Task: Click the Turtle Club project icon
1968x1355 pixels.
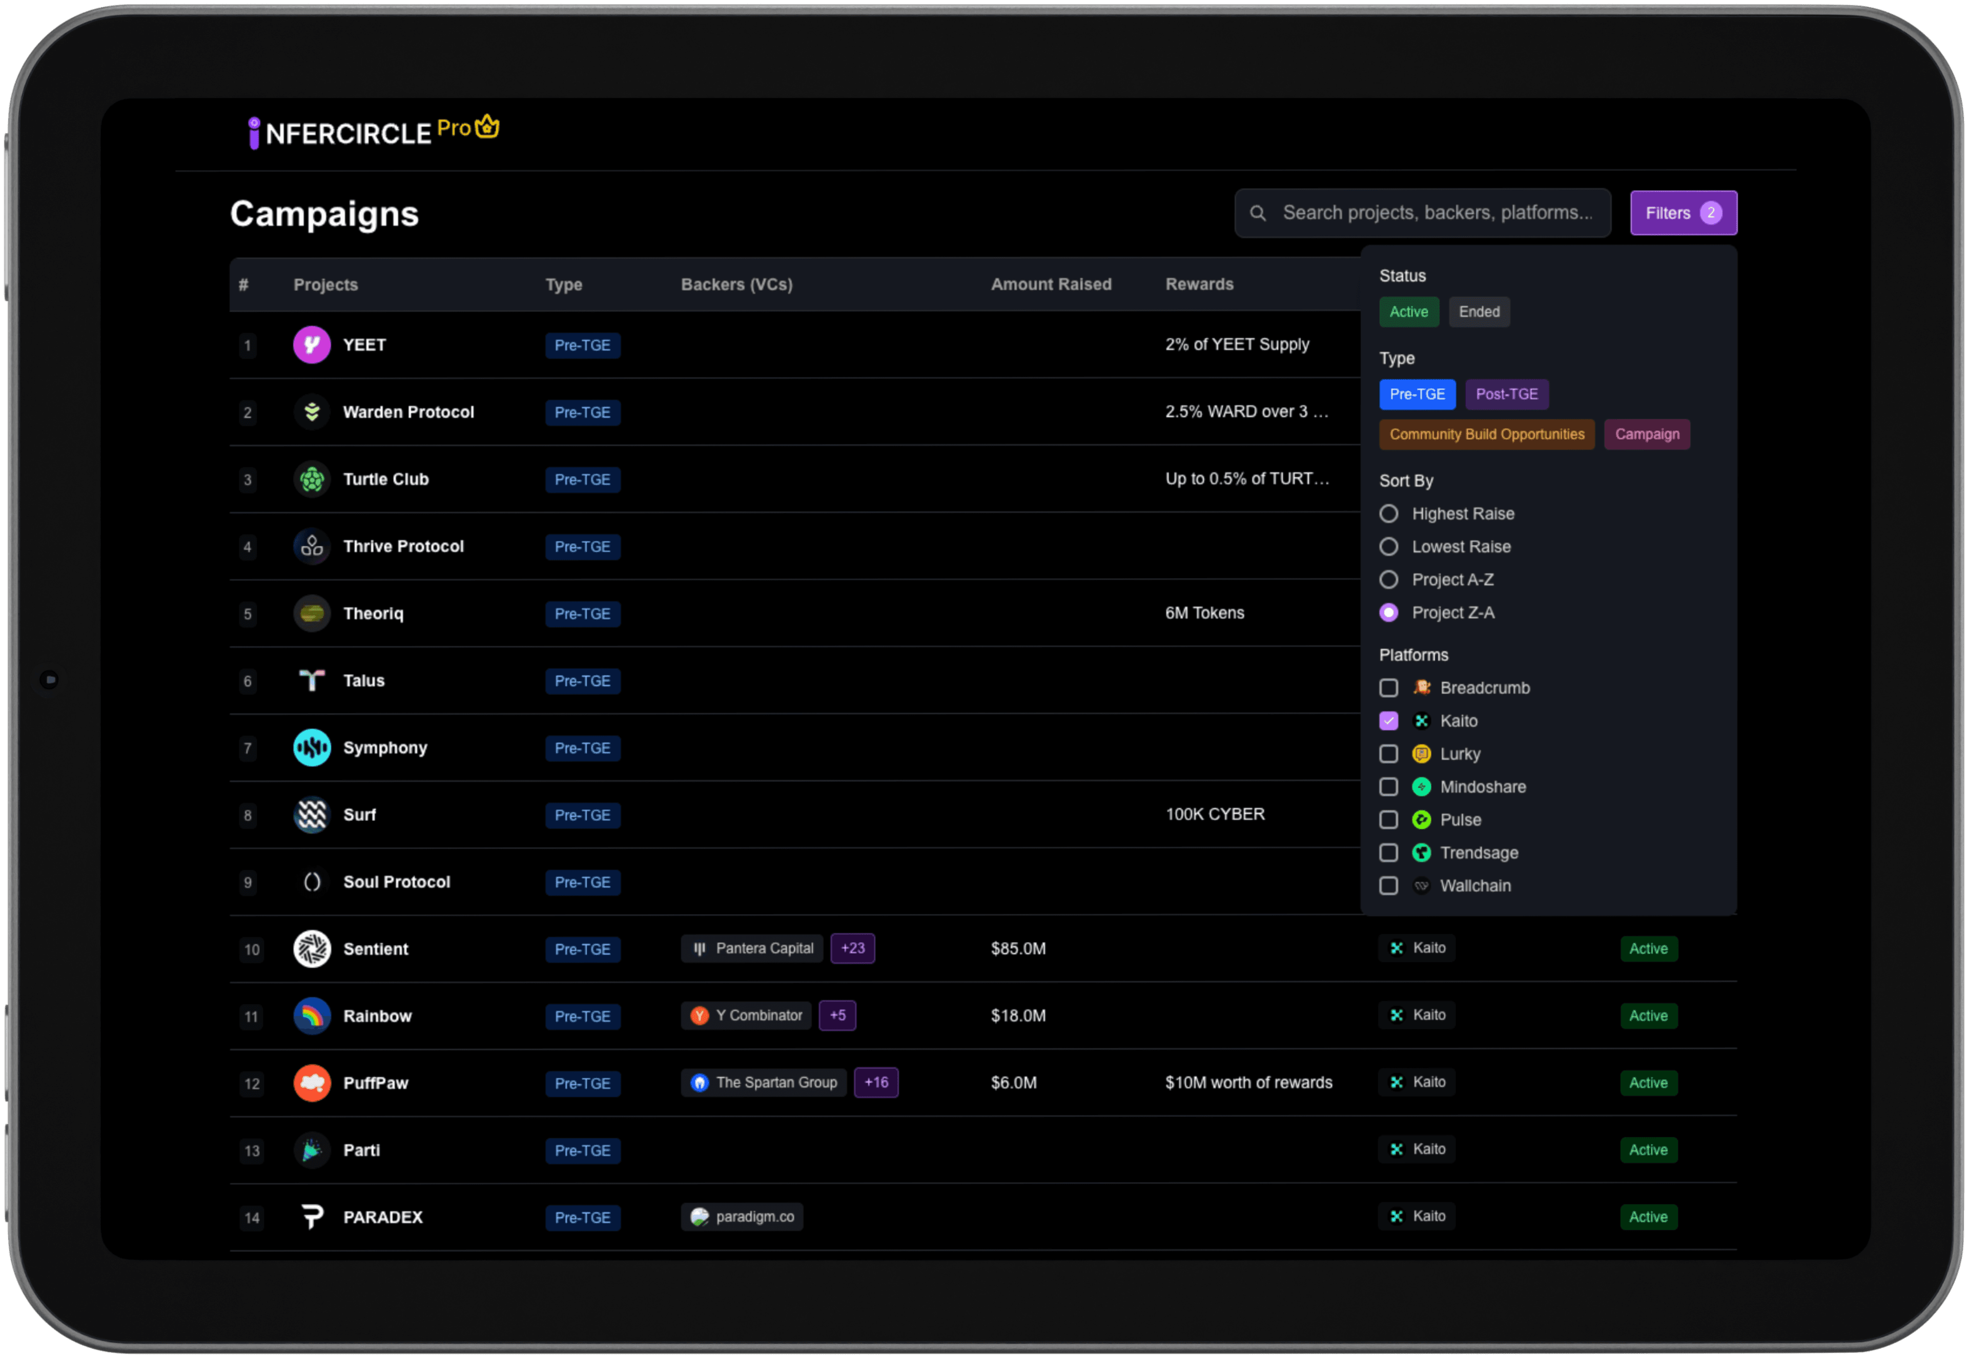Action: [312, 480]
